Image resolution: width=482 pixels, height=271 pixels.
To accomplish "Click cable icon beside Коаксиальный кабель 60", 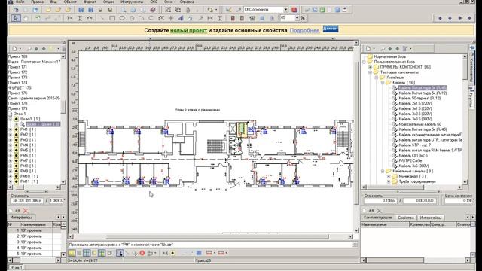I will click(x=395, y=124).
